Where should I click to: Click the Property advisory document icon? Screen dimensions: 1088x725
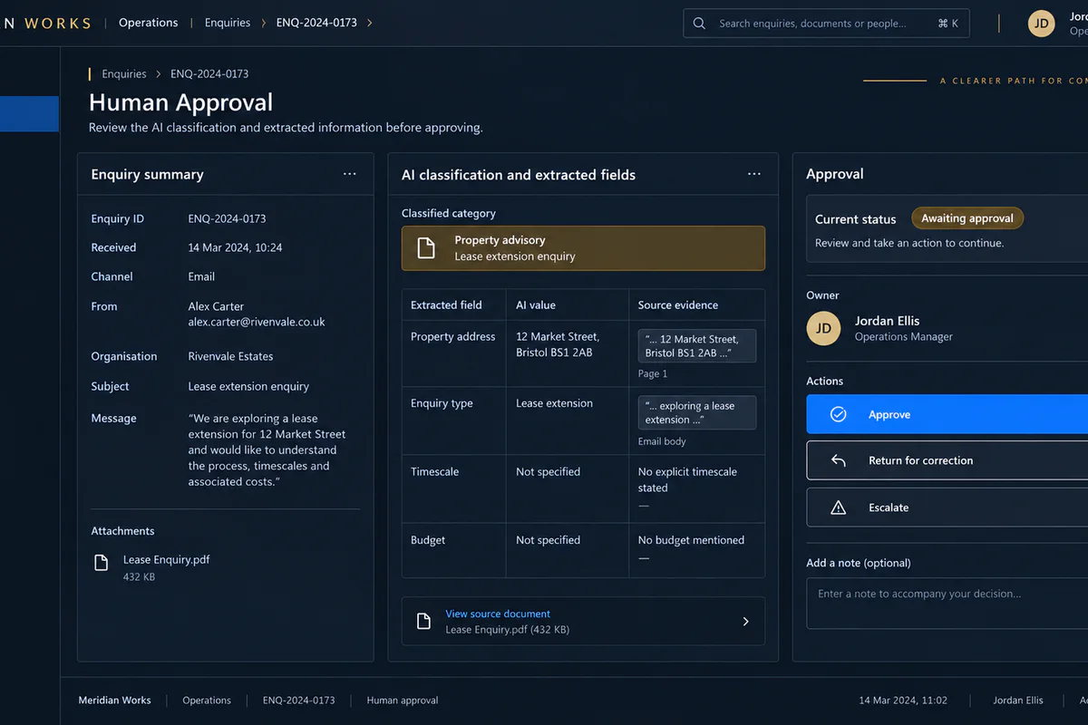(426, 248)
